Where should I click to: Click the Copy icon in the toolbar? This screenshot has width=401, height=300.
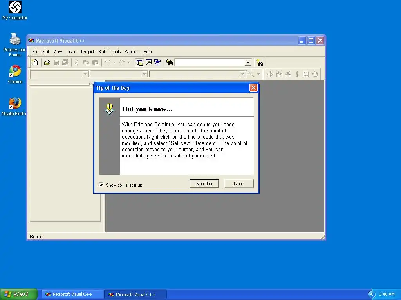(x=86, y=62)
